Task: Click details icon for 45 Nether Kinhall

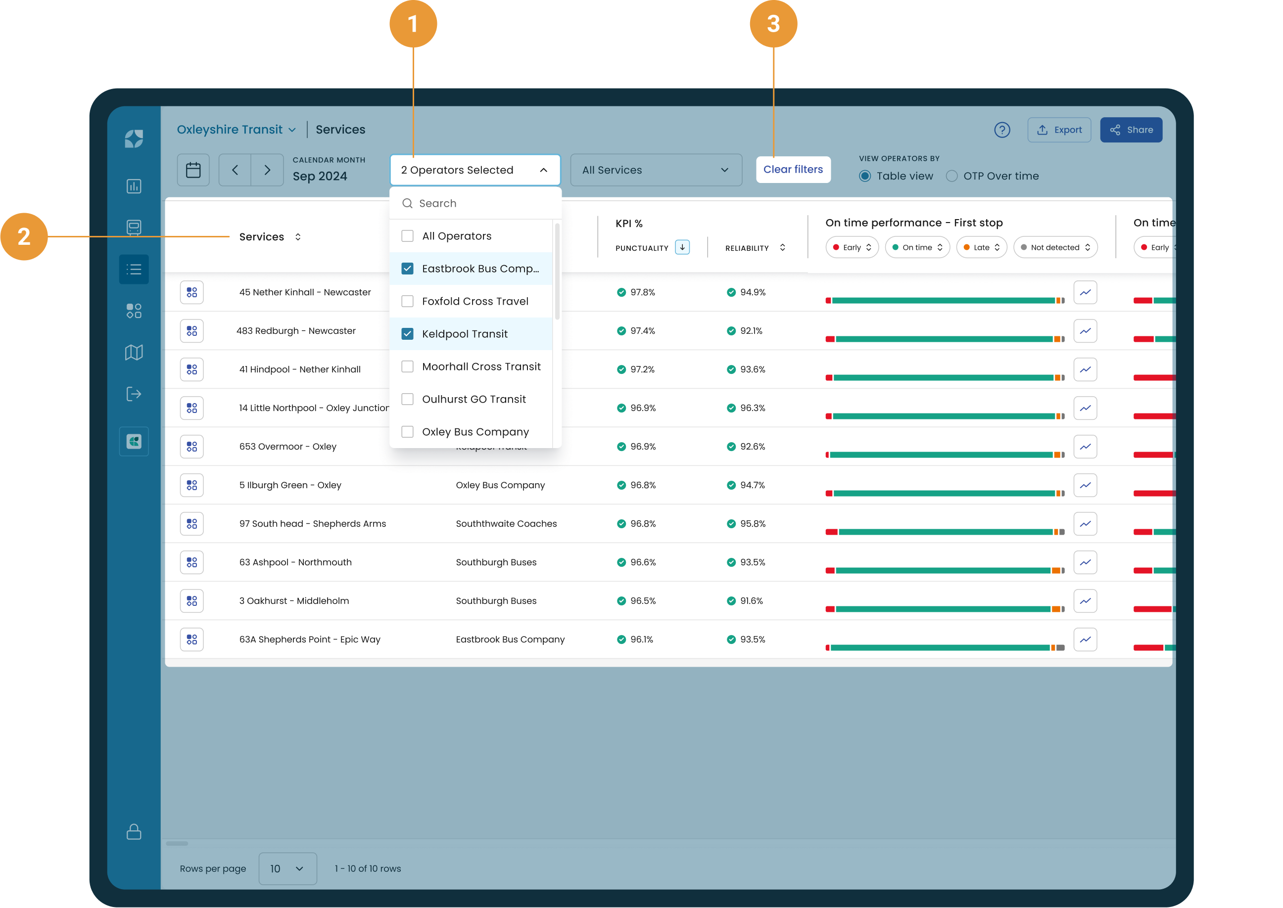Action: click(x=192, y=292)
